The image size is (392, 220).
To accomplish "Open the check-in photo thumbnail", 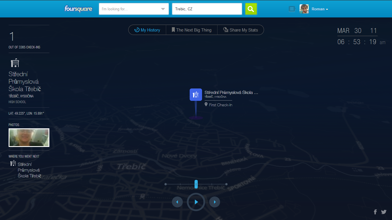I will click(x=29, y=137).
